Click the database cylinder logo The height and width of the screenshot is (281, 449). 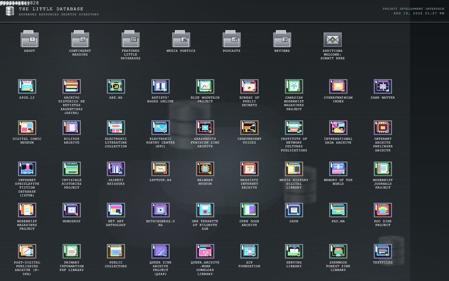point(10,11)
